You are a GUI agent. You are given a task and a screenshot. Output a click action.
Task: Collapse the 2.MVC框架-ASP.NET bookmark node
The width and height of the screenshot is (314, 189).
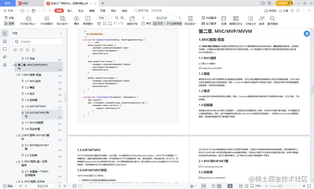[17, 135]
